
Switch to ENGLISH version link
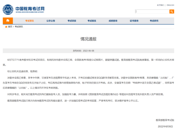171,5
